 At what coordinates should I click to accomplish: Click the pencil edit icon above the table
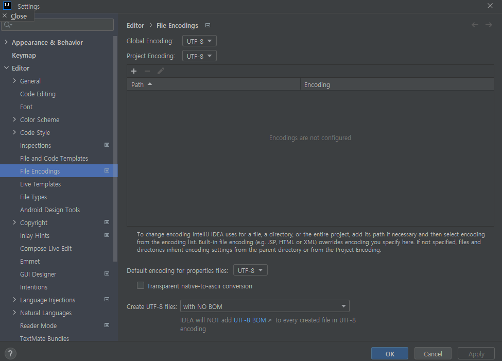161,71
